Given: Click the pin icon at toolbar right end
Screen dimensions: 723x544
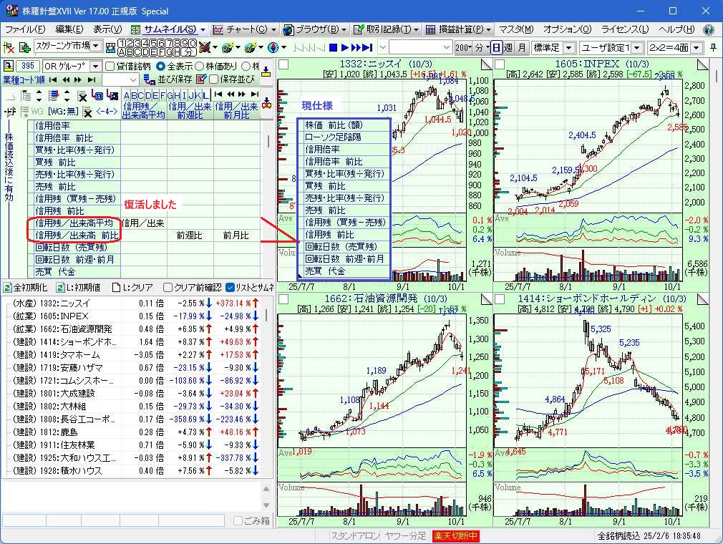Looking at the screenshot, I should 713,47.
